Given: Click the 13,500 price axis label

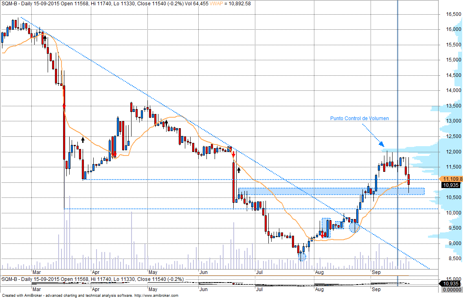Looking at the screenshot, I should [454, 106].
